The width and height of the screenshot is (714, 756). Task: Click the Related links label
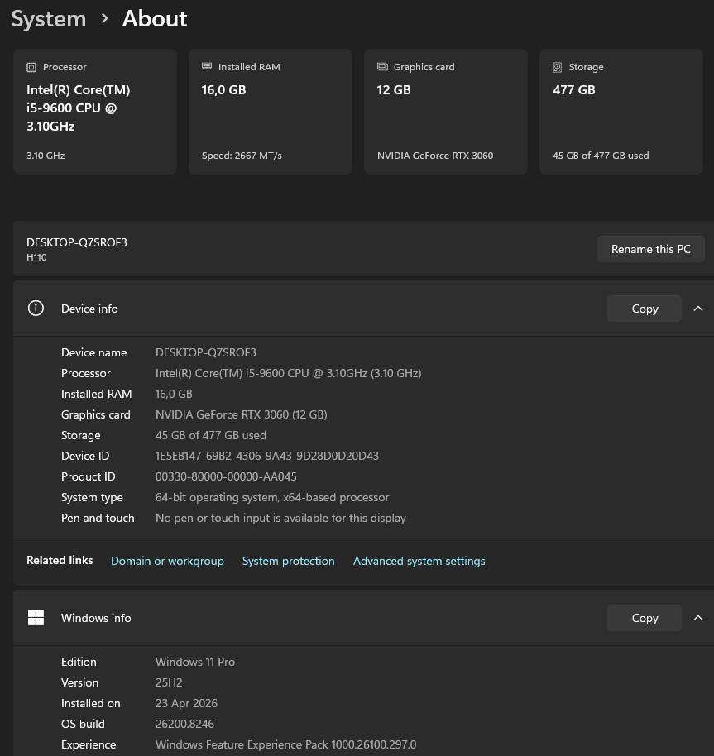coord(60,560)
